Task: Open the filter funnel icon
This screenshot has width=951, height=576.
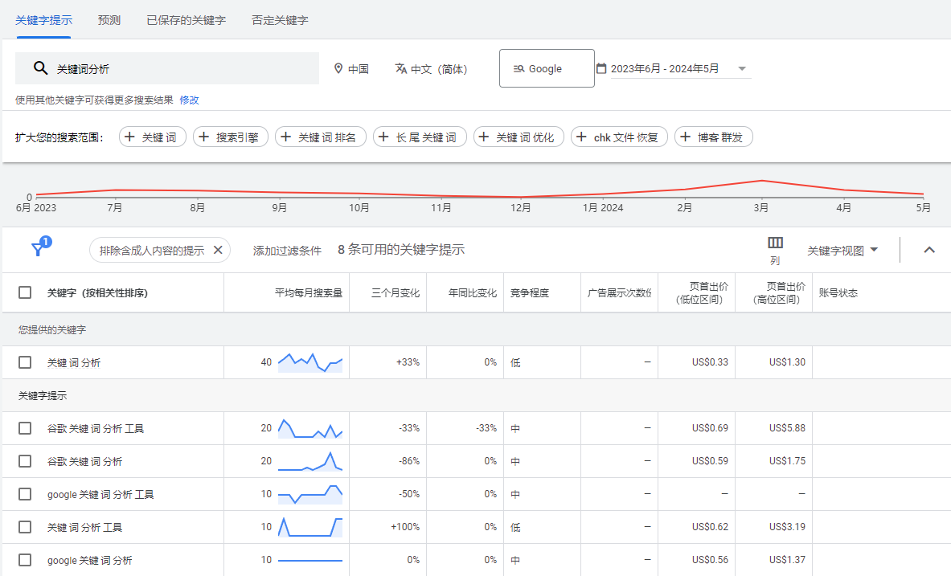Action: click(x=39, y=248)
